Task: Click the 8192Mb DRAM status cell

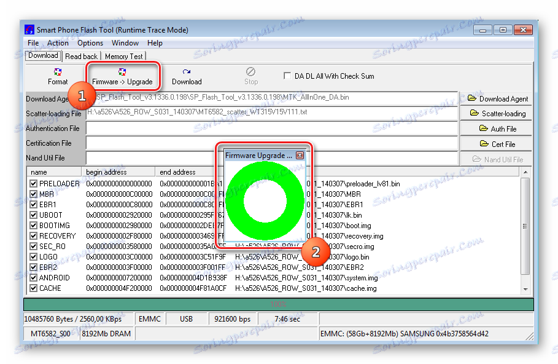Action: point(106,334)
